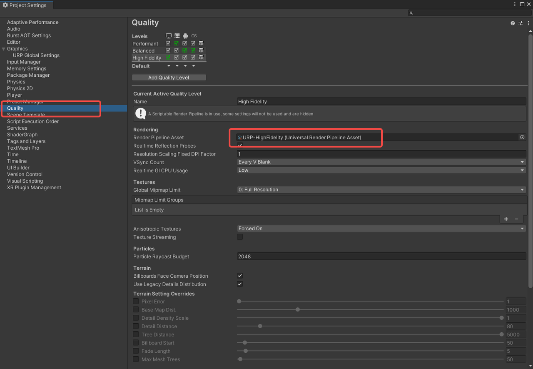Open XR Plugin Management settings
This screenshot has height=369, width=533.
[x=34, y=188]
